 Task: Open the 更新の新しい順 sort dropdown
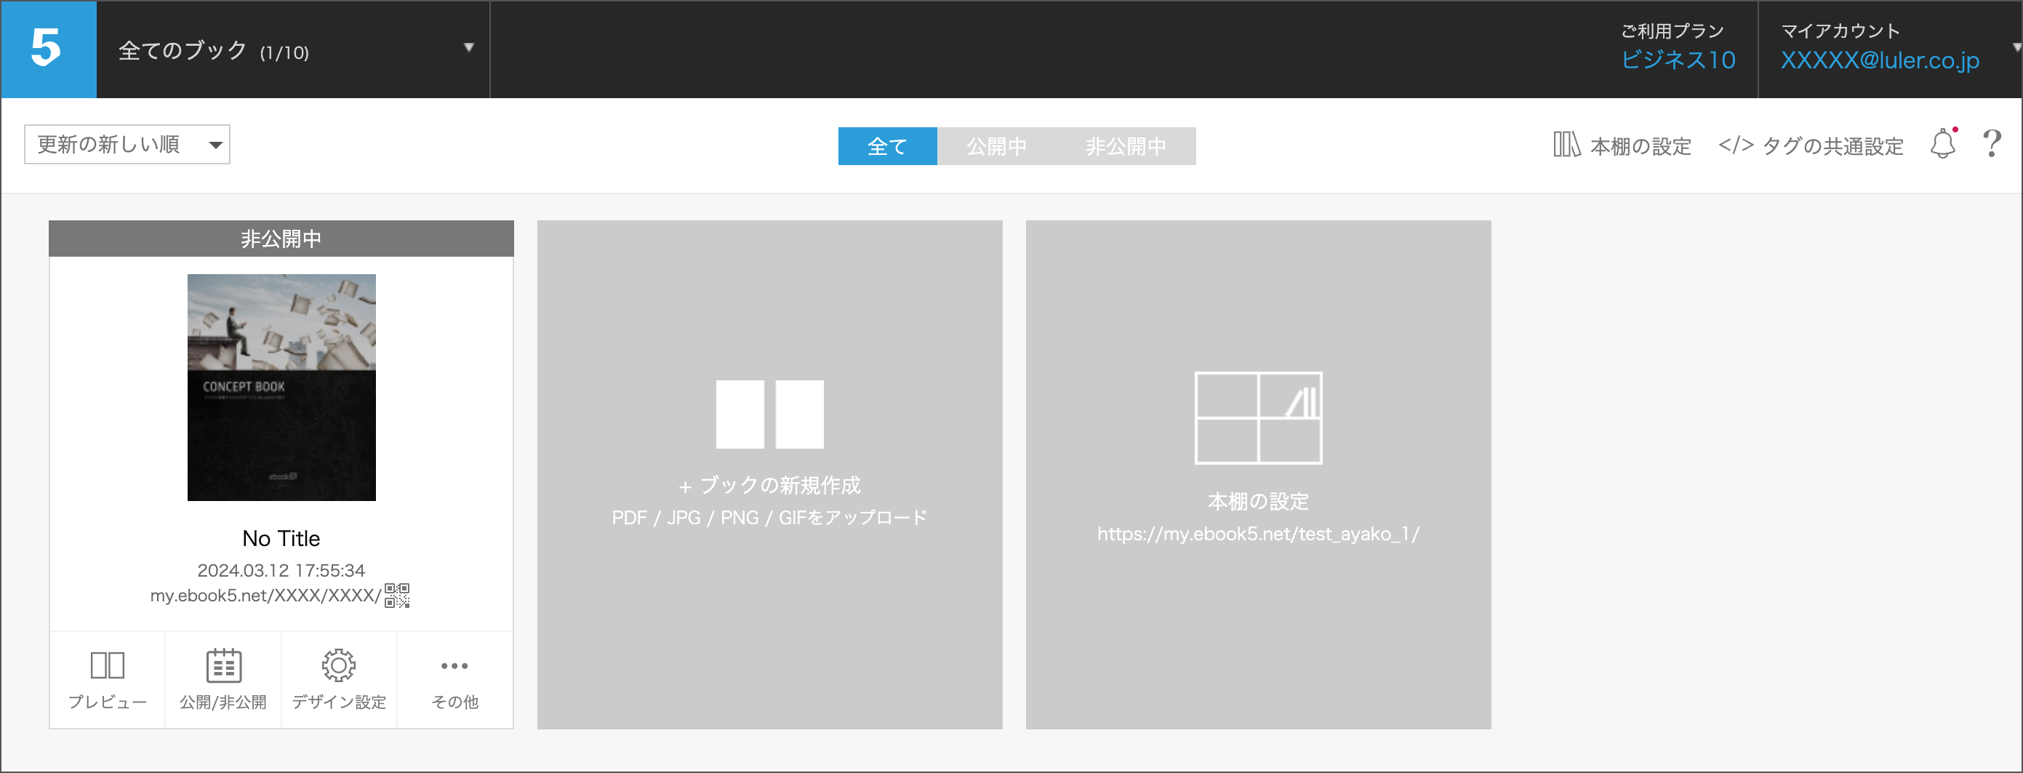pos(127,145)
